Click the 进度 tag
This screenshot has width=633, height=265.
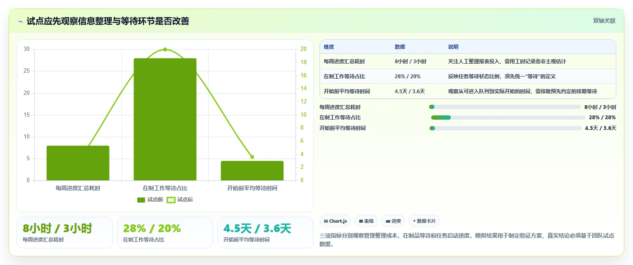(x=393, y=221)
